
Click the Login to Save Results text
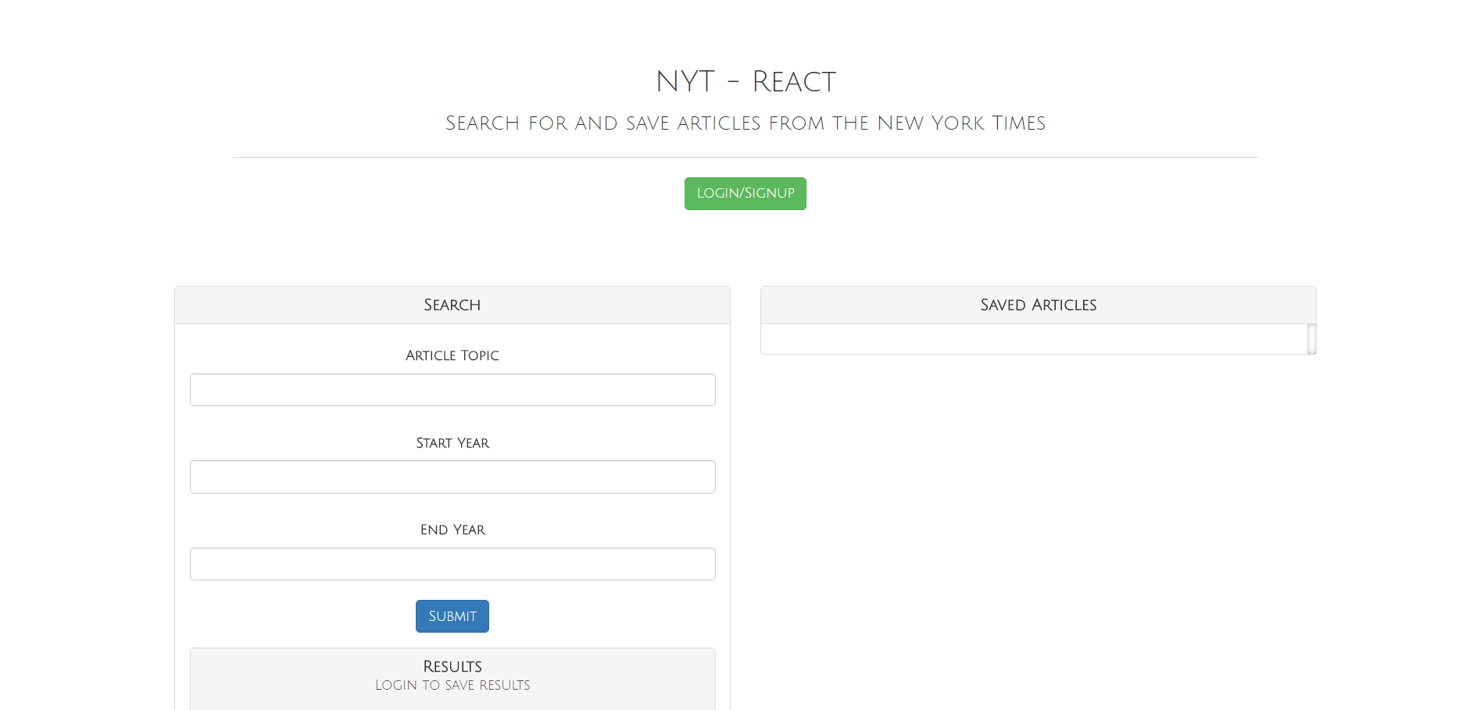(452, 685)
